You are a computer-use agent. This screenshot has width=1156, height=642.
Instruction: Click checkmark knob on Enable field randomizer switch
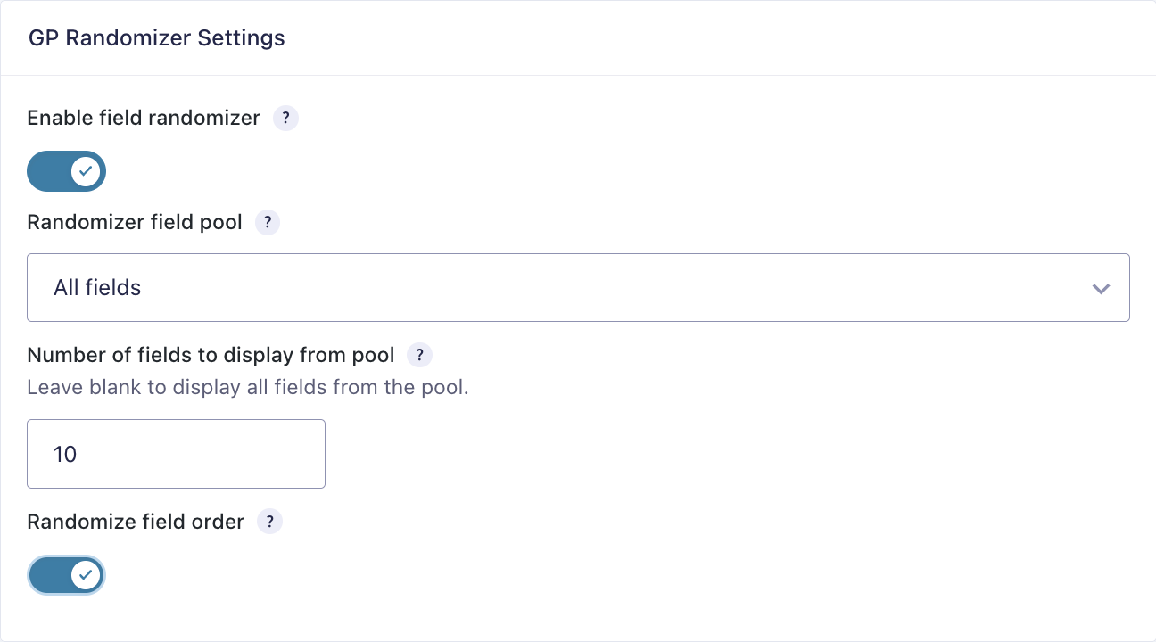[x=86, y=171]
